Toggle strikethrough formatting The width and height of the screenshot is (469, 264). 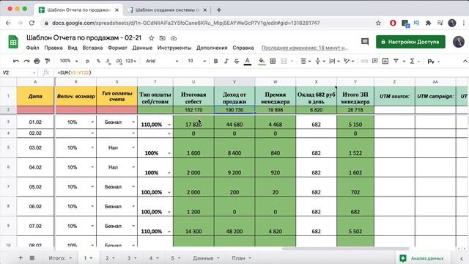coord(237,61)
